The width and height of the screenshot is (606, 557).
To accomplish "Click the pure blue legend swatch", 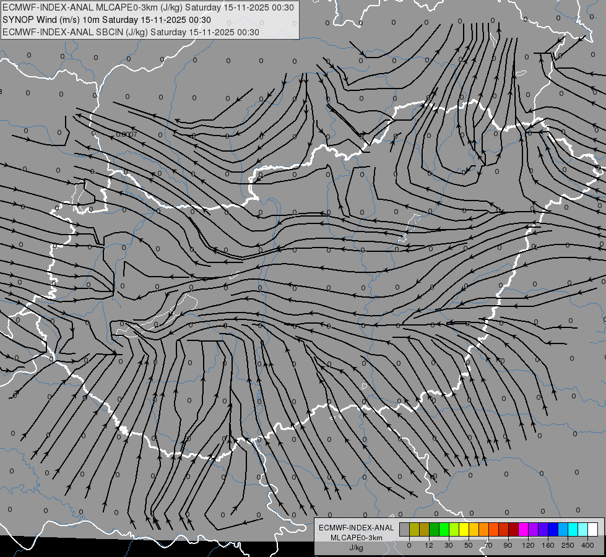I will 553,529.
